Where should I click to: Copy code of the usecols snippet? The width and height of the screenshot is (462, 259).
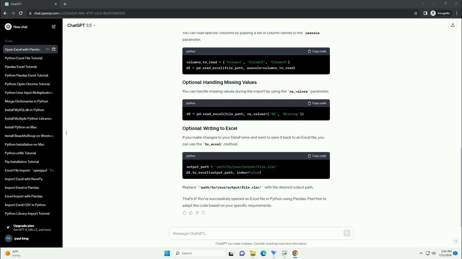[x=317, y=51]
